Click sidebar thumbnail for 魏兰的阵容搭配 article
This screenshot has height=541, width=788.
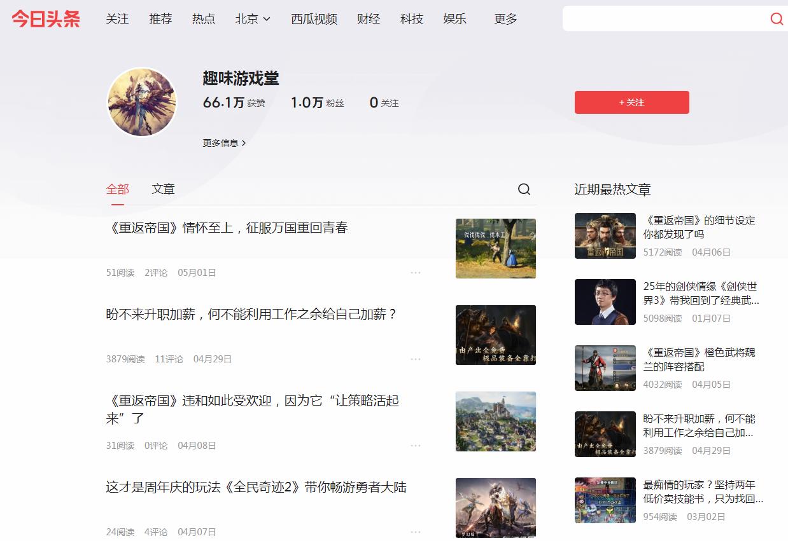605,368
